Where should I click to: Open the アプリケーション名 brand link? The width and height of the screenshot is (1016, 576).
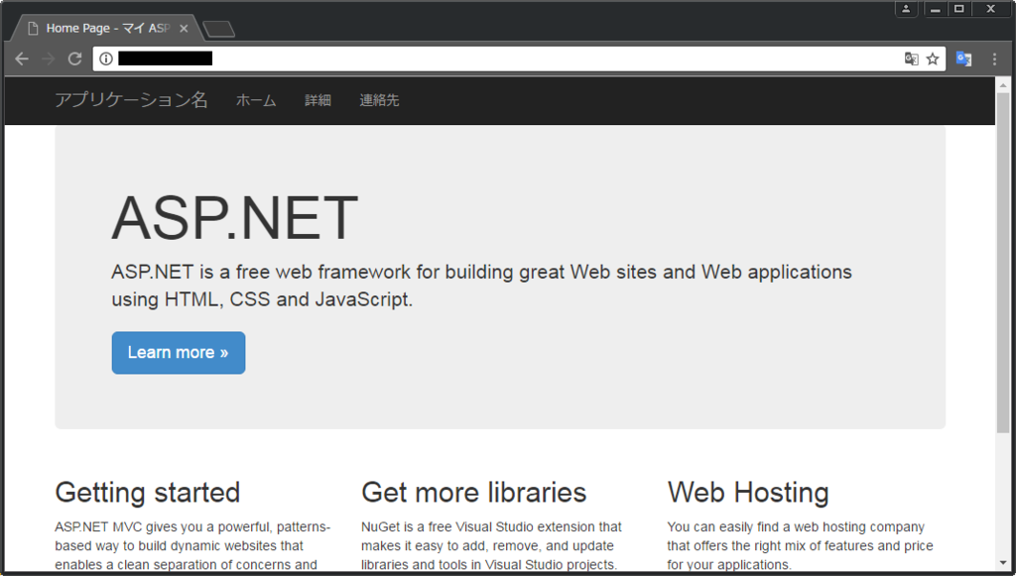tap(131, 100)
